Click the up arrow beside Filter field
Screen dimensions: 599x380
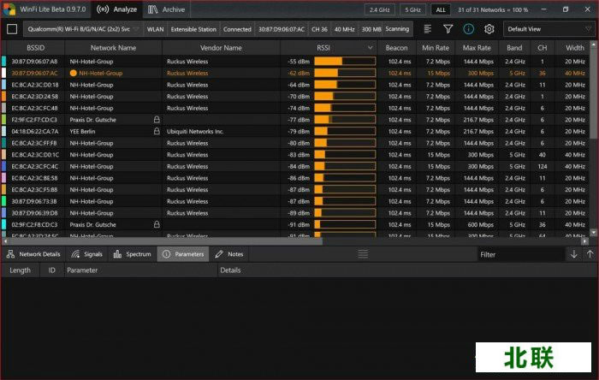[590, 254]
